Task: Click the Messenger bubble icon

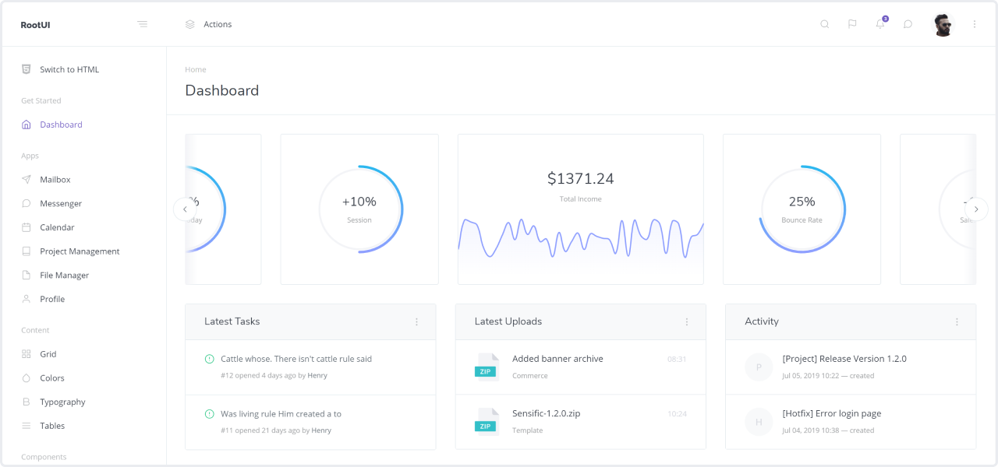Action: 27,204
